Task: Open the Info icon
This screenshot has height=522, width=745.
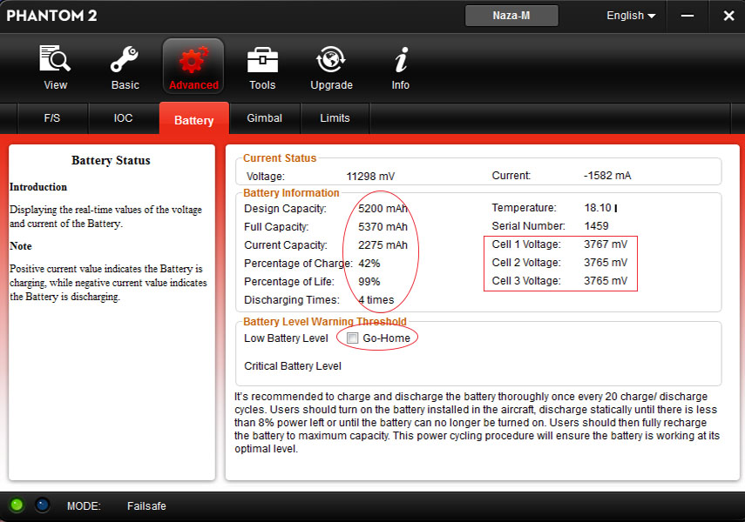Action: click(x=401, y=60)
